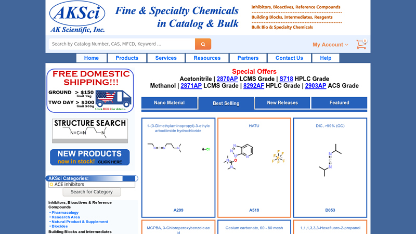Follow the 2870AP acetonitrile link
This screenshot has width=416, height=234.
click(227, 79)
